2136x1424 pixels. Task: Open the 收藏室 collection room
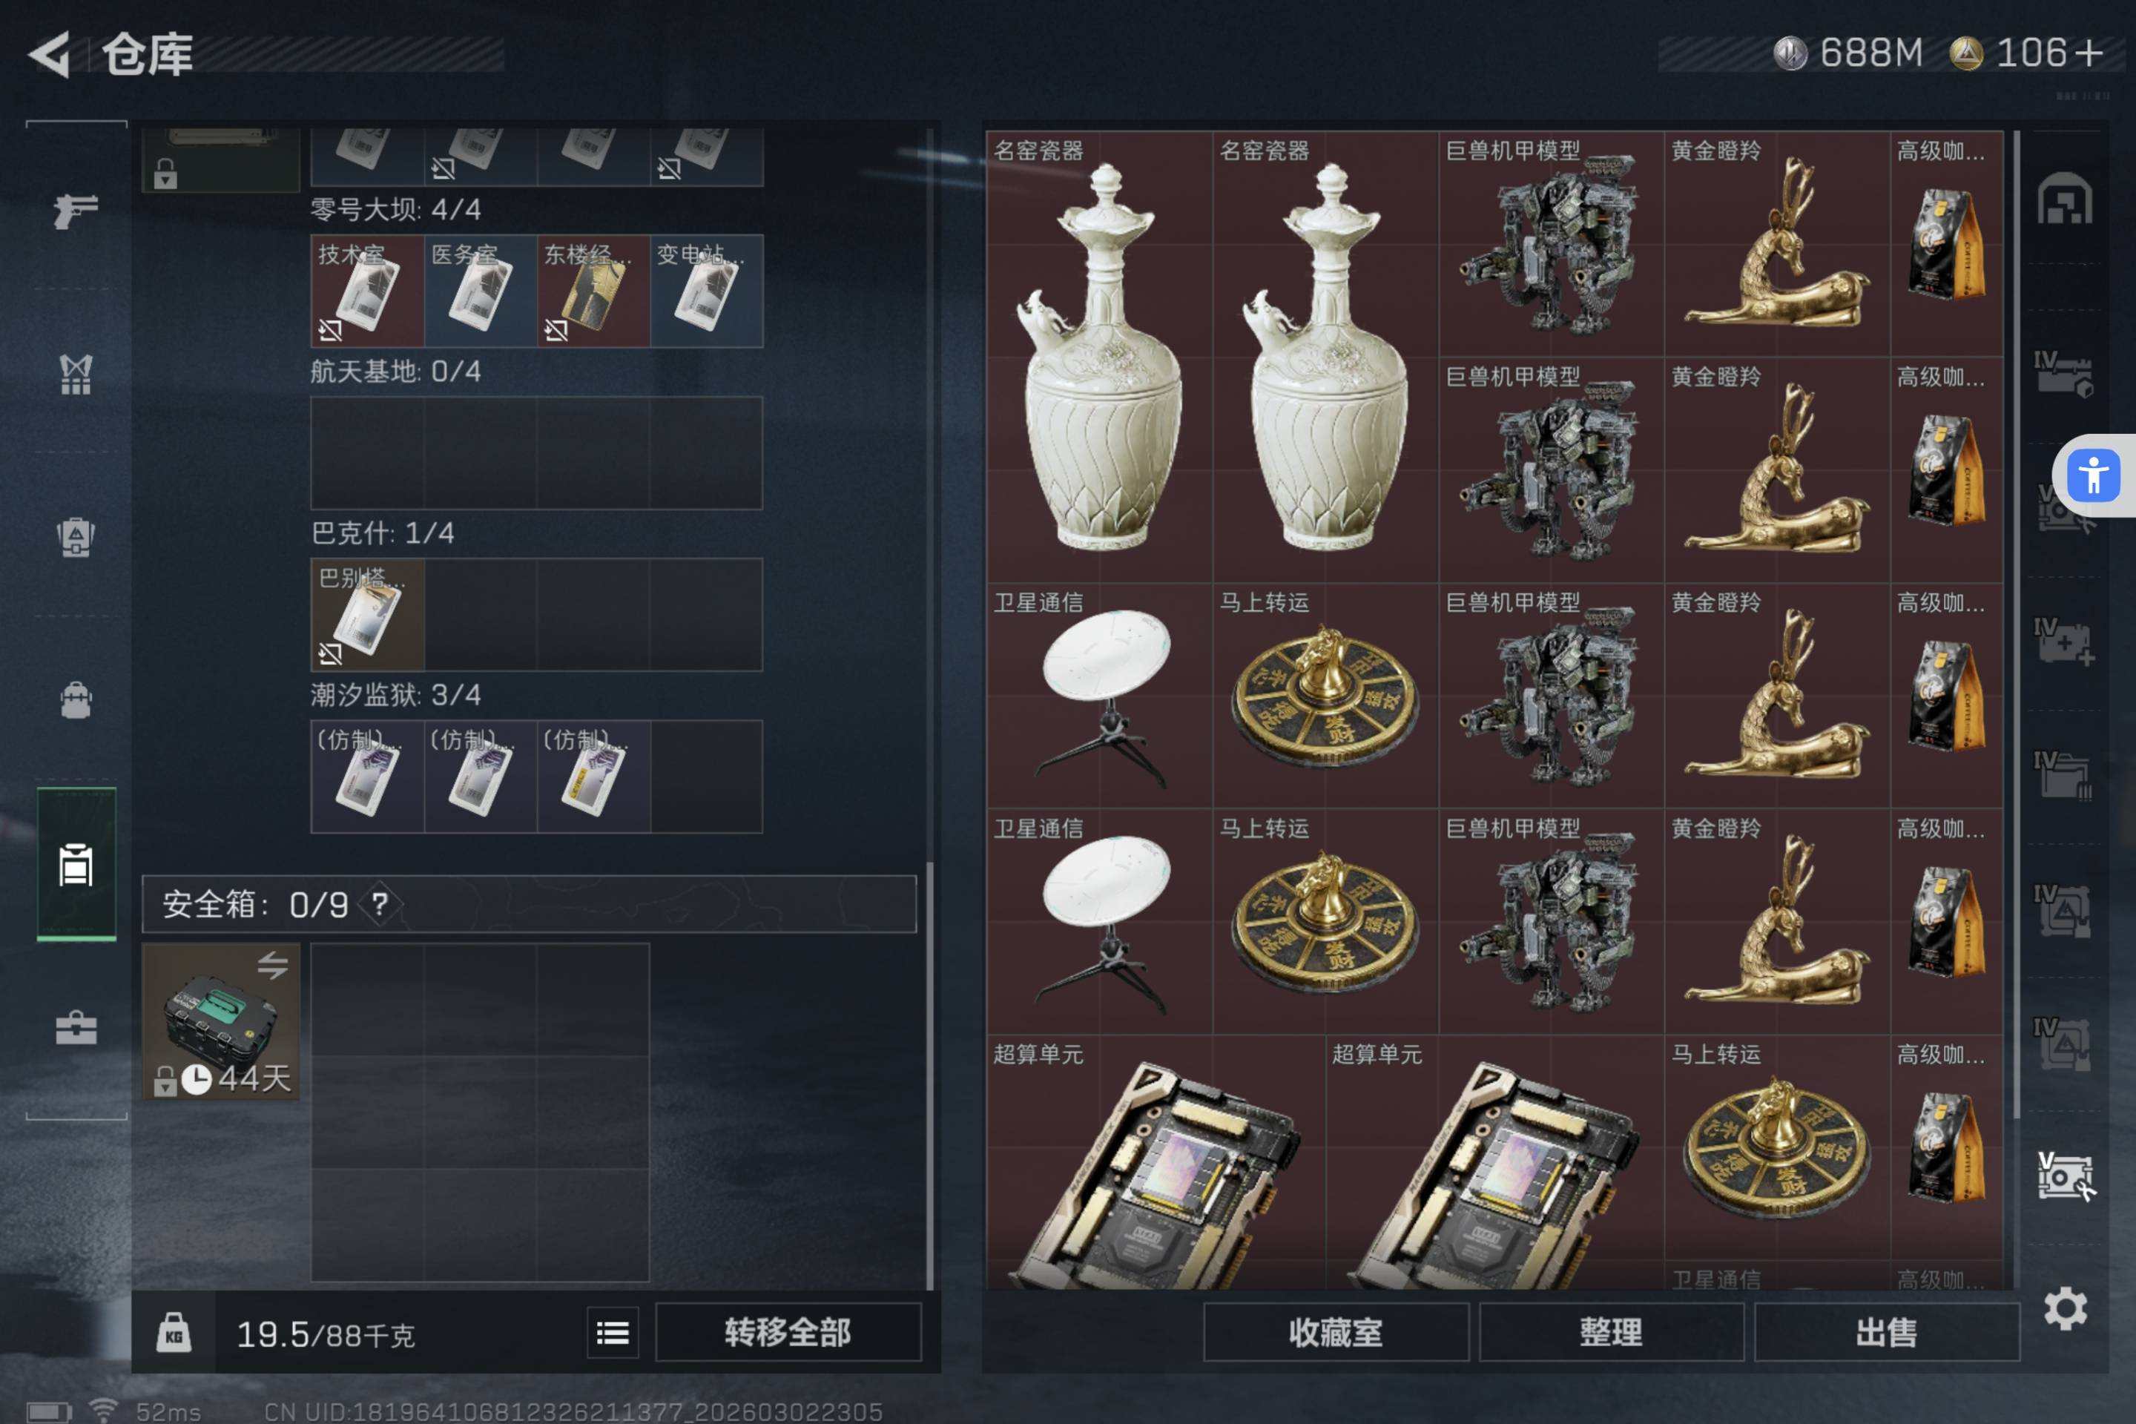1336,1332
